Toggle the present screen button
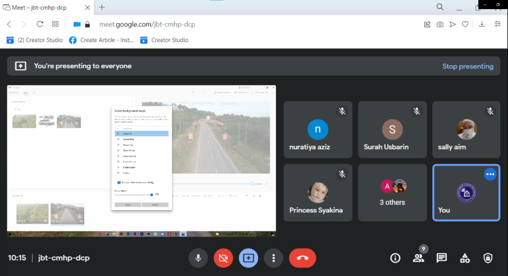The height and width of the screenshot is (276, 508). pyautogui.click(x=248, y=258)
